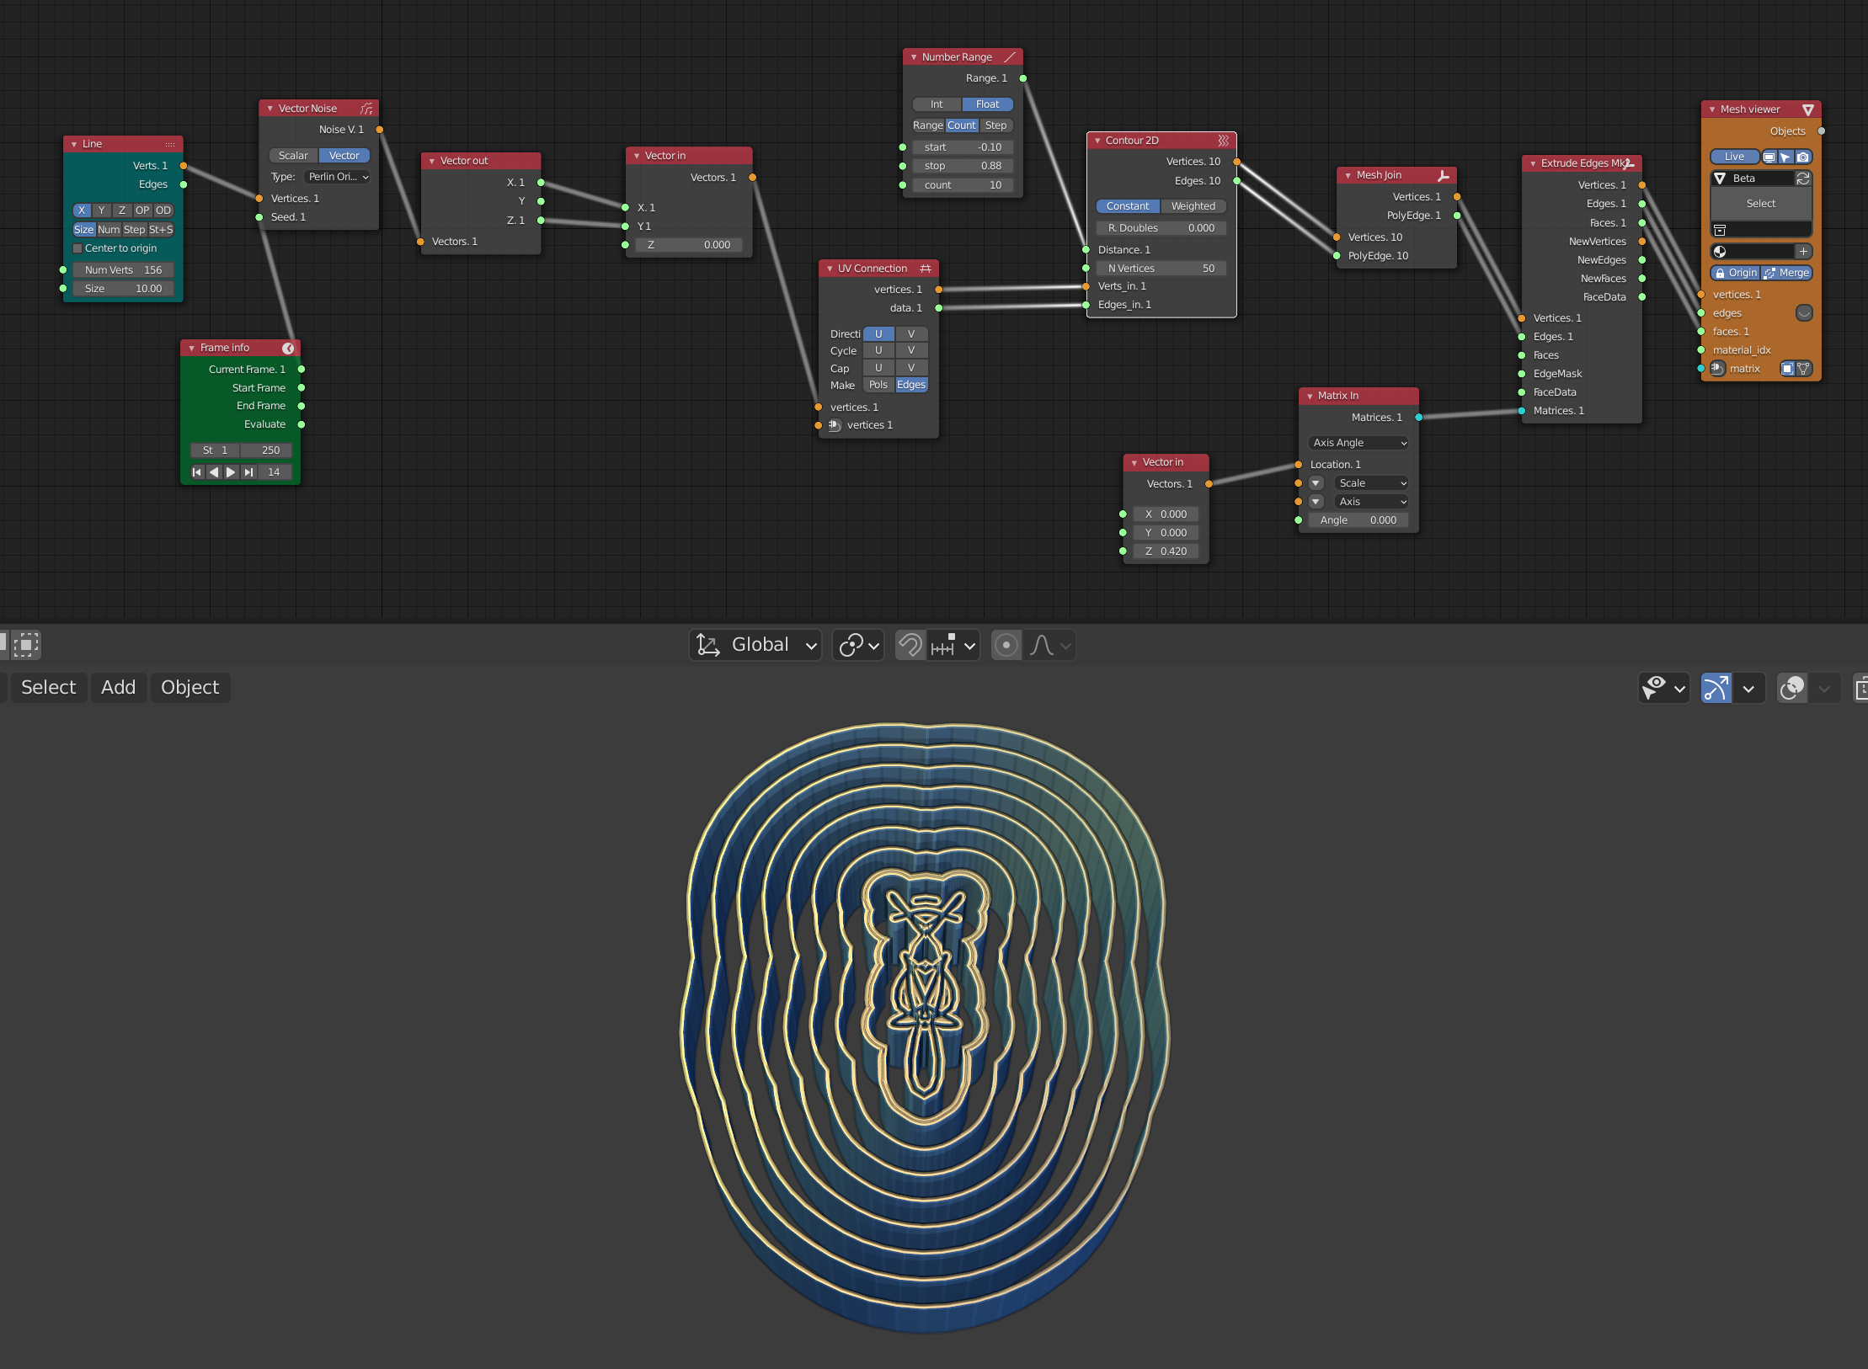The width and height of the screenshot is (1868, 1369).
Task: Click the monitor display icon next to Live
Action: 1769,157
